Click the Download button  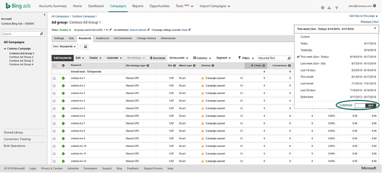[157, 58]
